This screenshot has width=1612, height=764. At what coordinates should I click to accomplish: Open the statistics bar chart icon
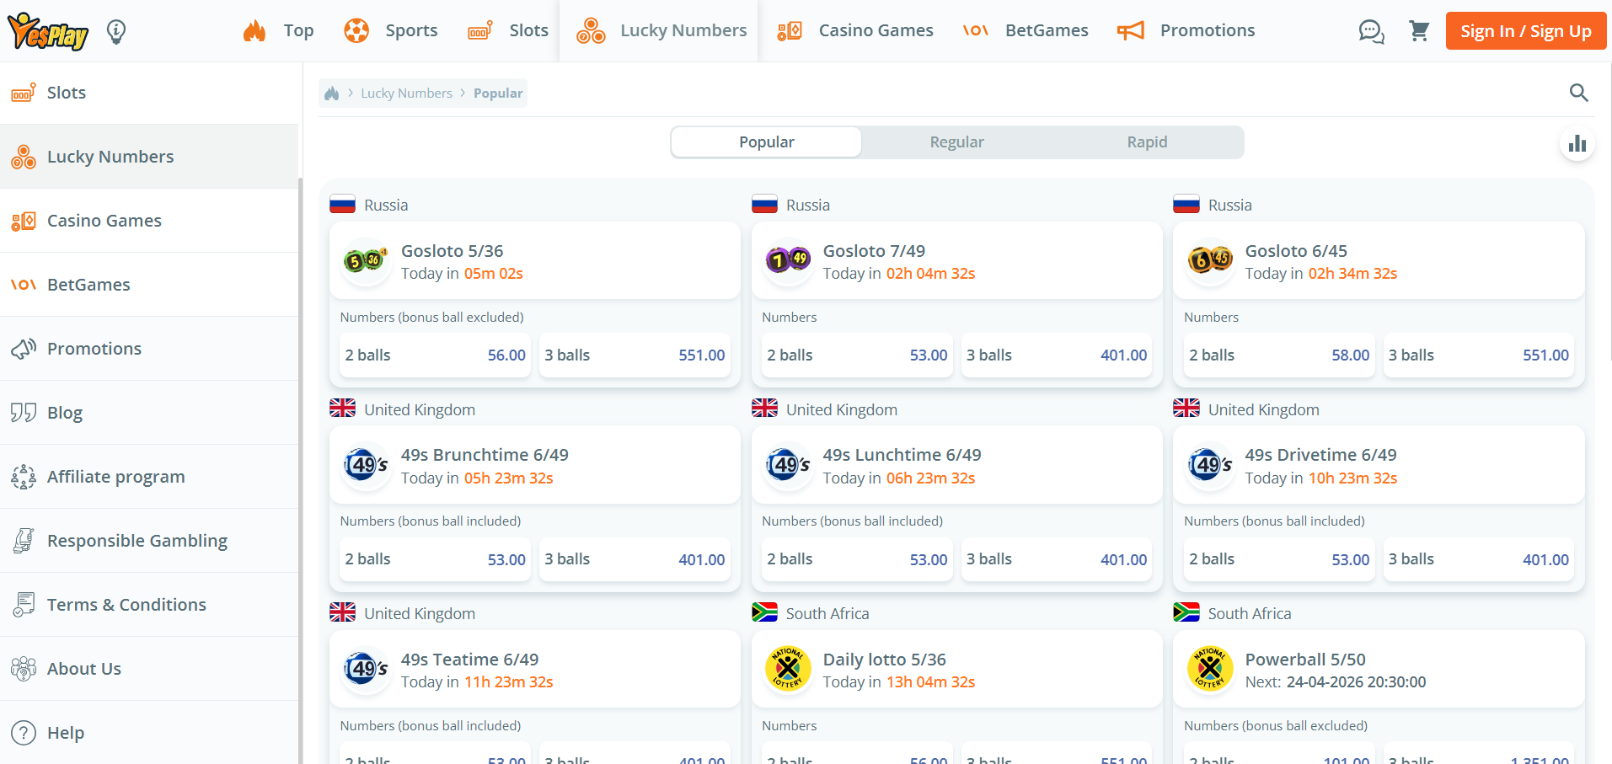pyautogui.click(x=1577, y=144)
